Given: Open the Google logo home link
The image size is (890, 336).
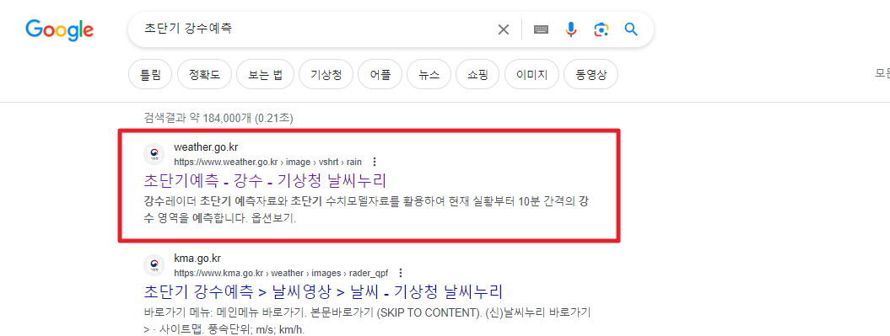Looking at the screenshot, I should [60, 29].
